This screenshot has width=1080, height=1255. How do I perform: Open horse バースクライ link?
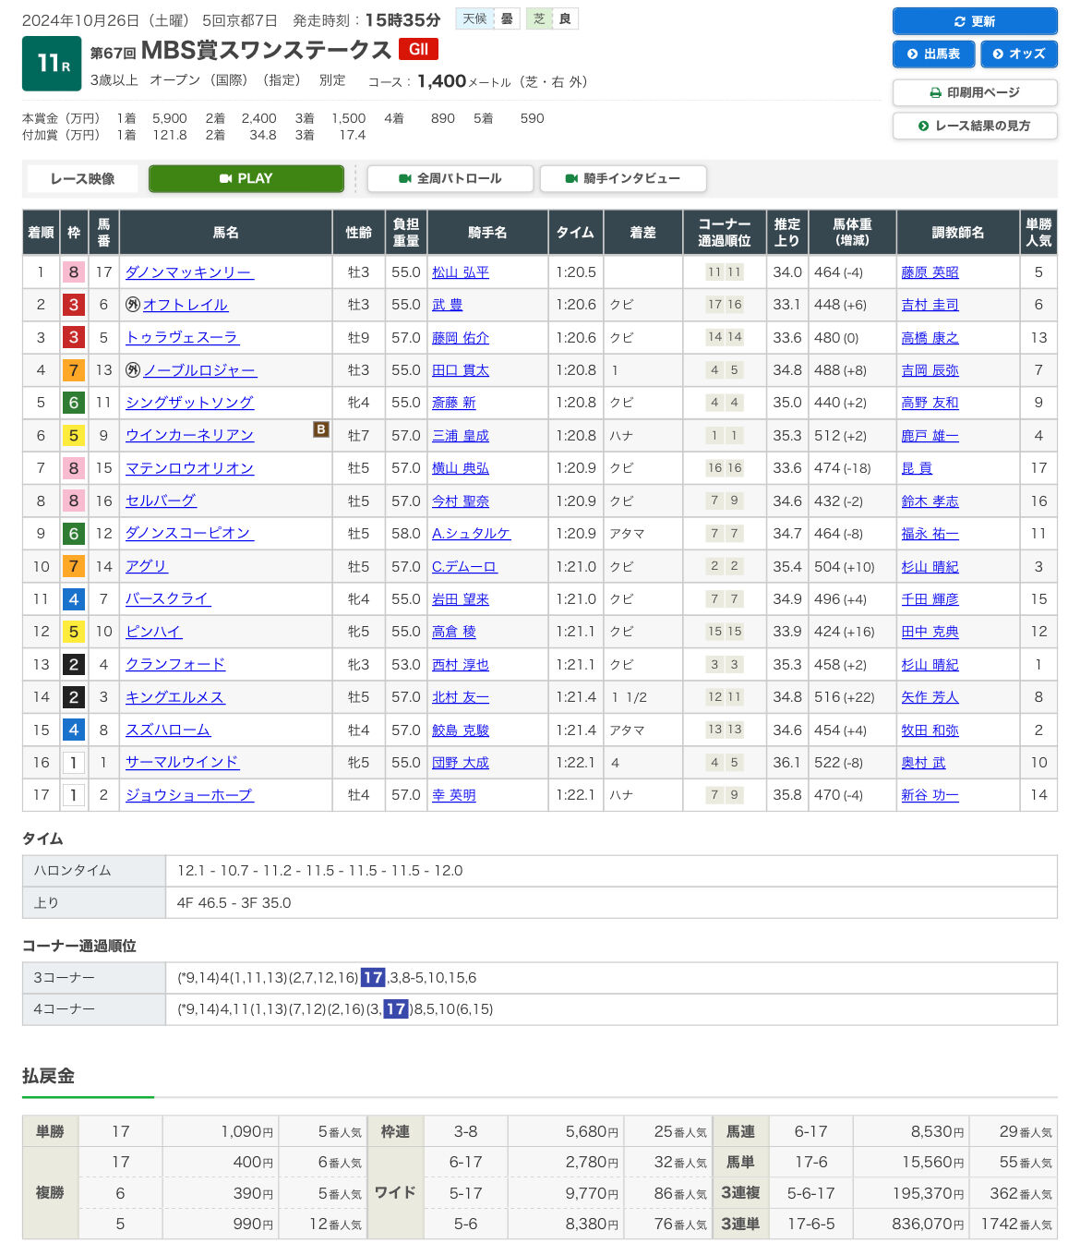click(168, 599)
